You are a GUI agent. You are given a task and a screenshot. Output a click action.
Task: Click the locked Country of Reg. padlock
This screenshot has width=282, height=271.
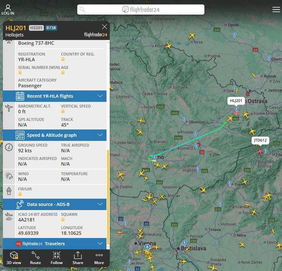coord(63,59)
